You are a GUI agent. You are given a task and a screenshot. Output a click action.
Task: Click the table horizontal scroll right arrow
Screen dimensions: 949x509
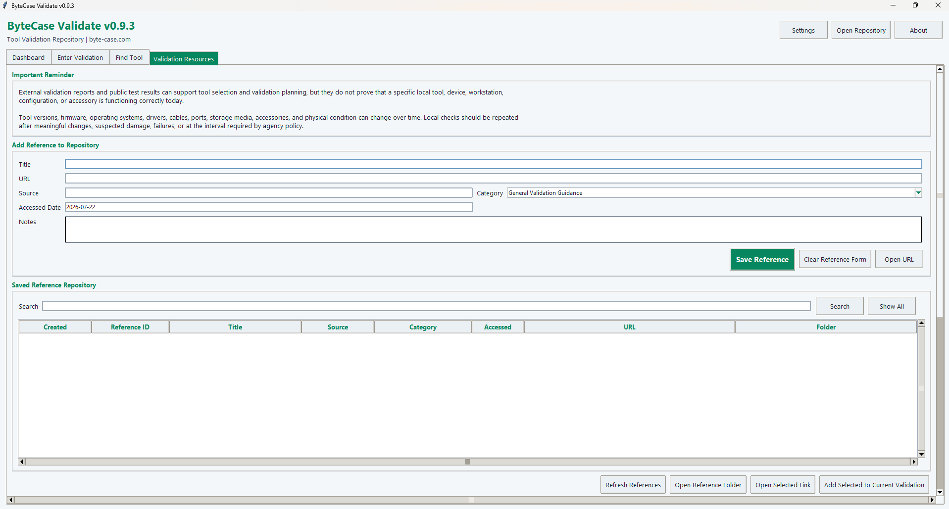(914, 462)
